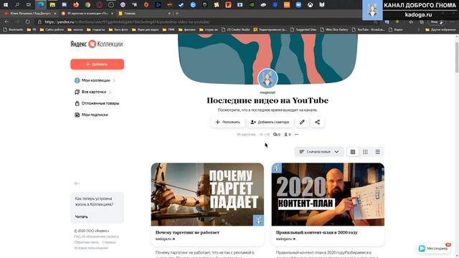Open File Explorer from the taskbar
This screenshot has width=459, height=258.
tap(52, 5)
